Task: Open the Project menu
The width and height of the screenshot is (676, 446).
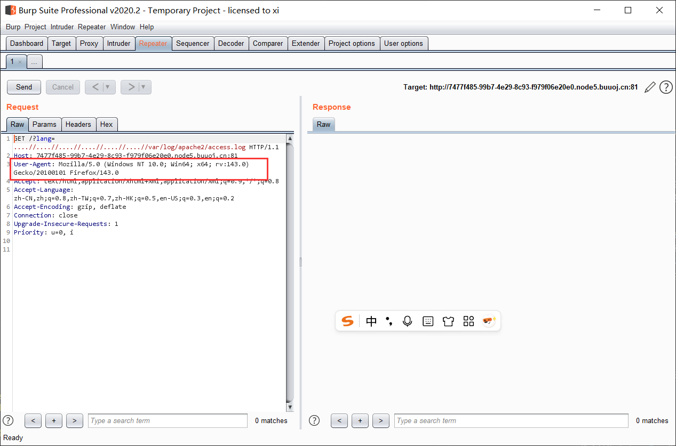Action: click(x=35, y=27)
